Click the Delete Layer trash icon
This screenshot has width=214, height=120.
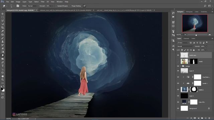[209, 118]
